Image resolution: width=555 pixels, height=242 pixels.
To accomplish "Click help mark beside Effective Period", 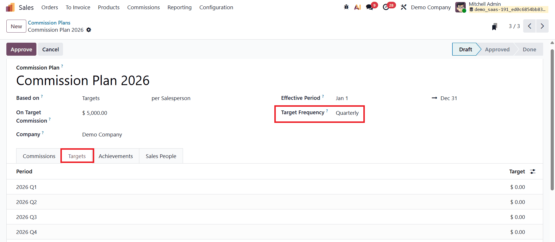I will click(323, 96).
